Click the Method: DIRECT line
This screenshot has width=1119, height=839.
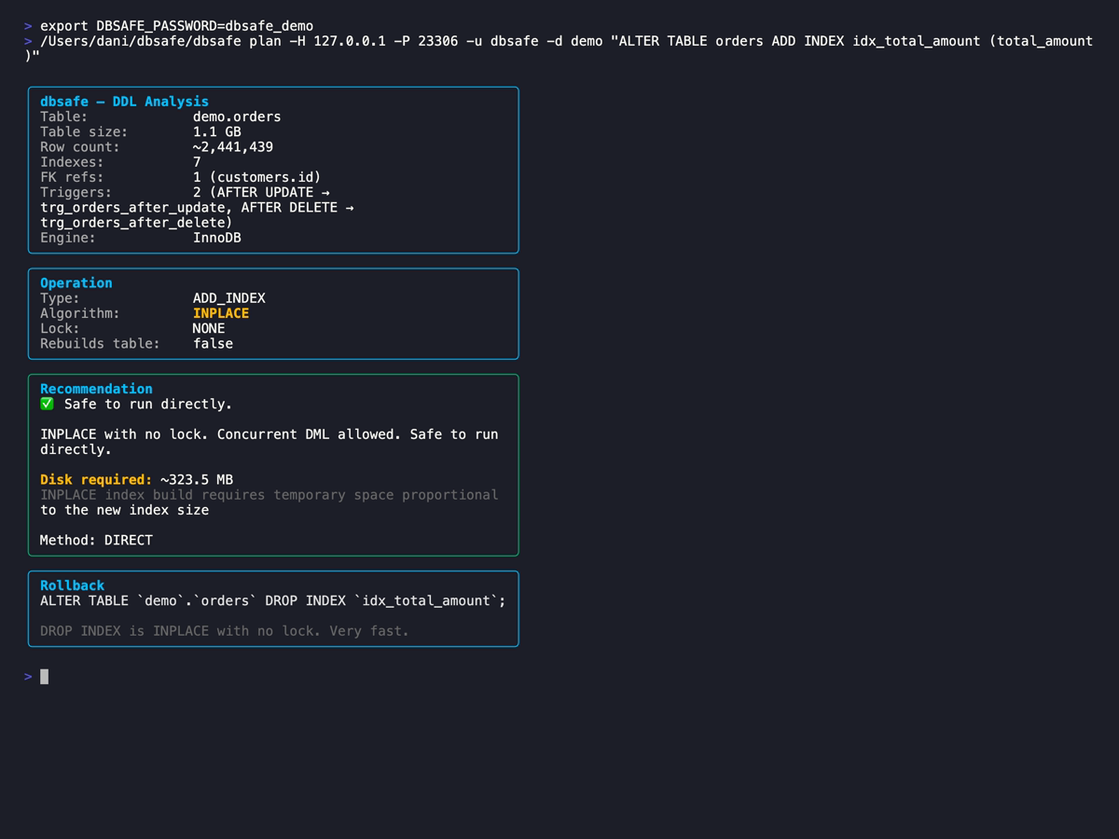(x=96, y=539)
